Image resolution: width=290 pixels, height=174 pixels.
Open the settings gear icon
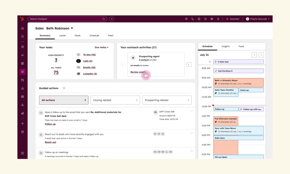click(x=212, y=19)
